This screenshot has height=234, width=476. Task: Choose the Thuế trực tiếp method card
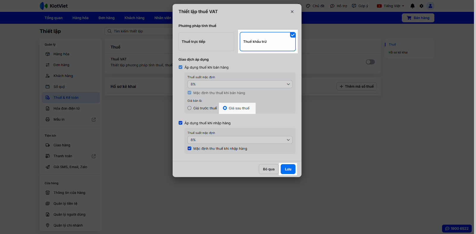pos(206,42)
